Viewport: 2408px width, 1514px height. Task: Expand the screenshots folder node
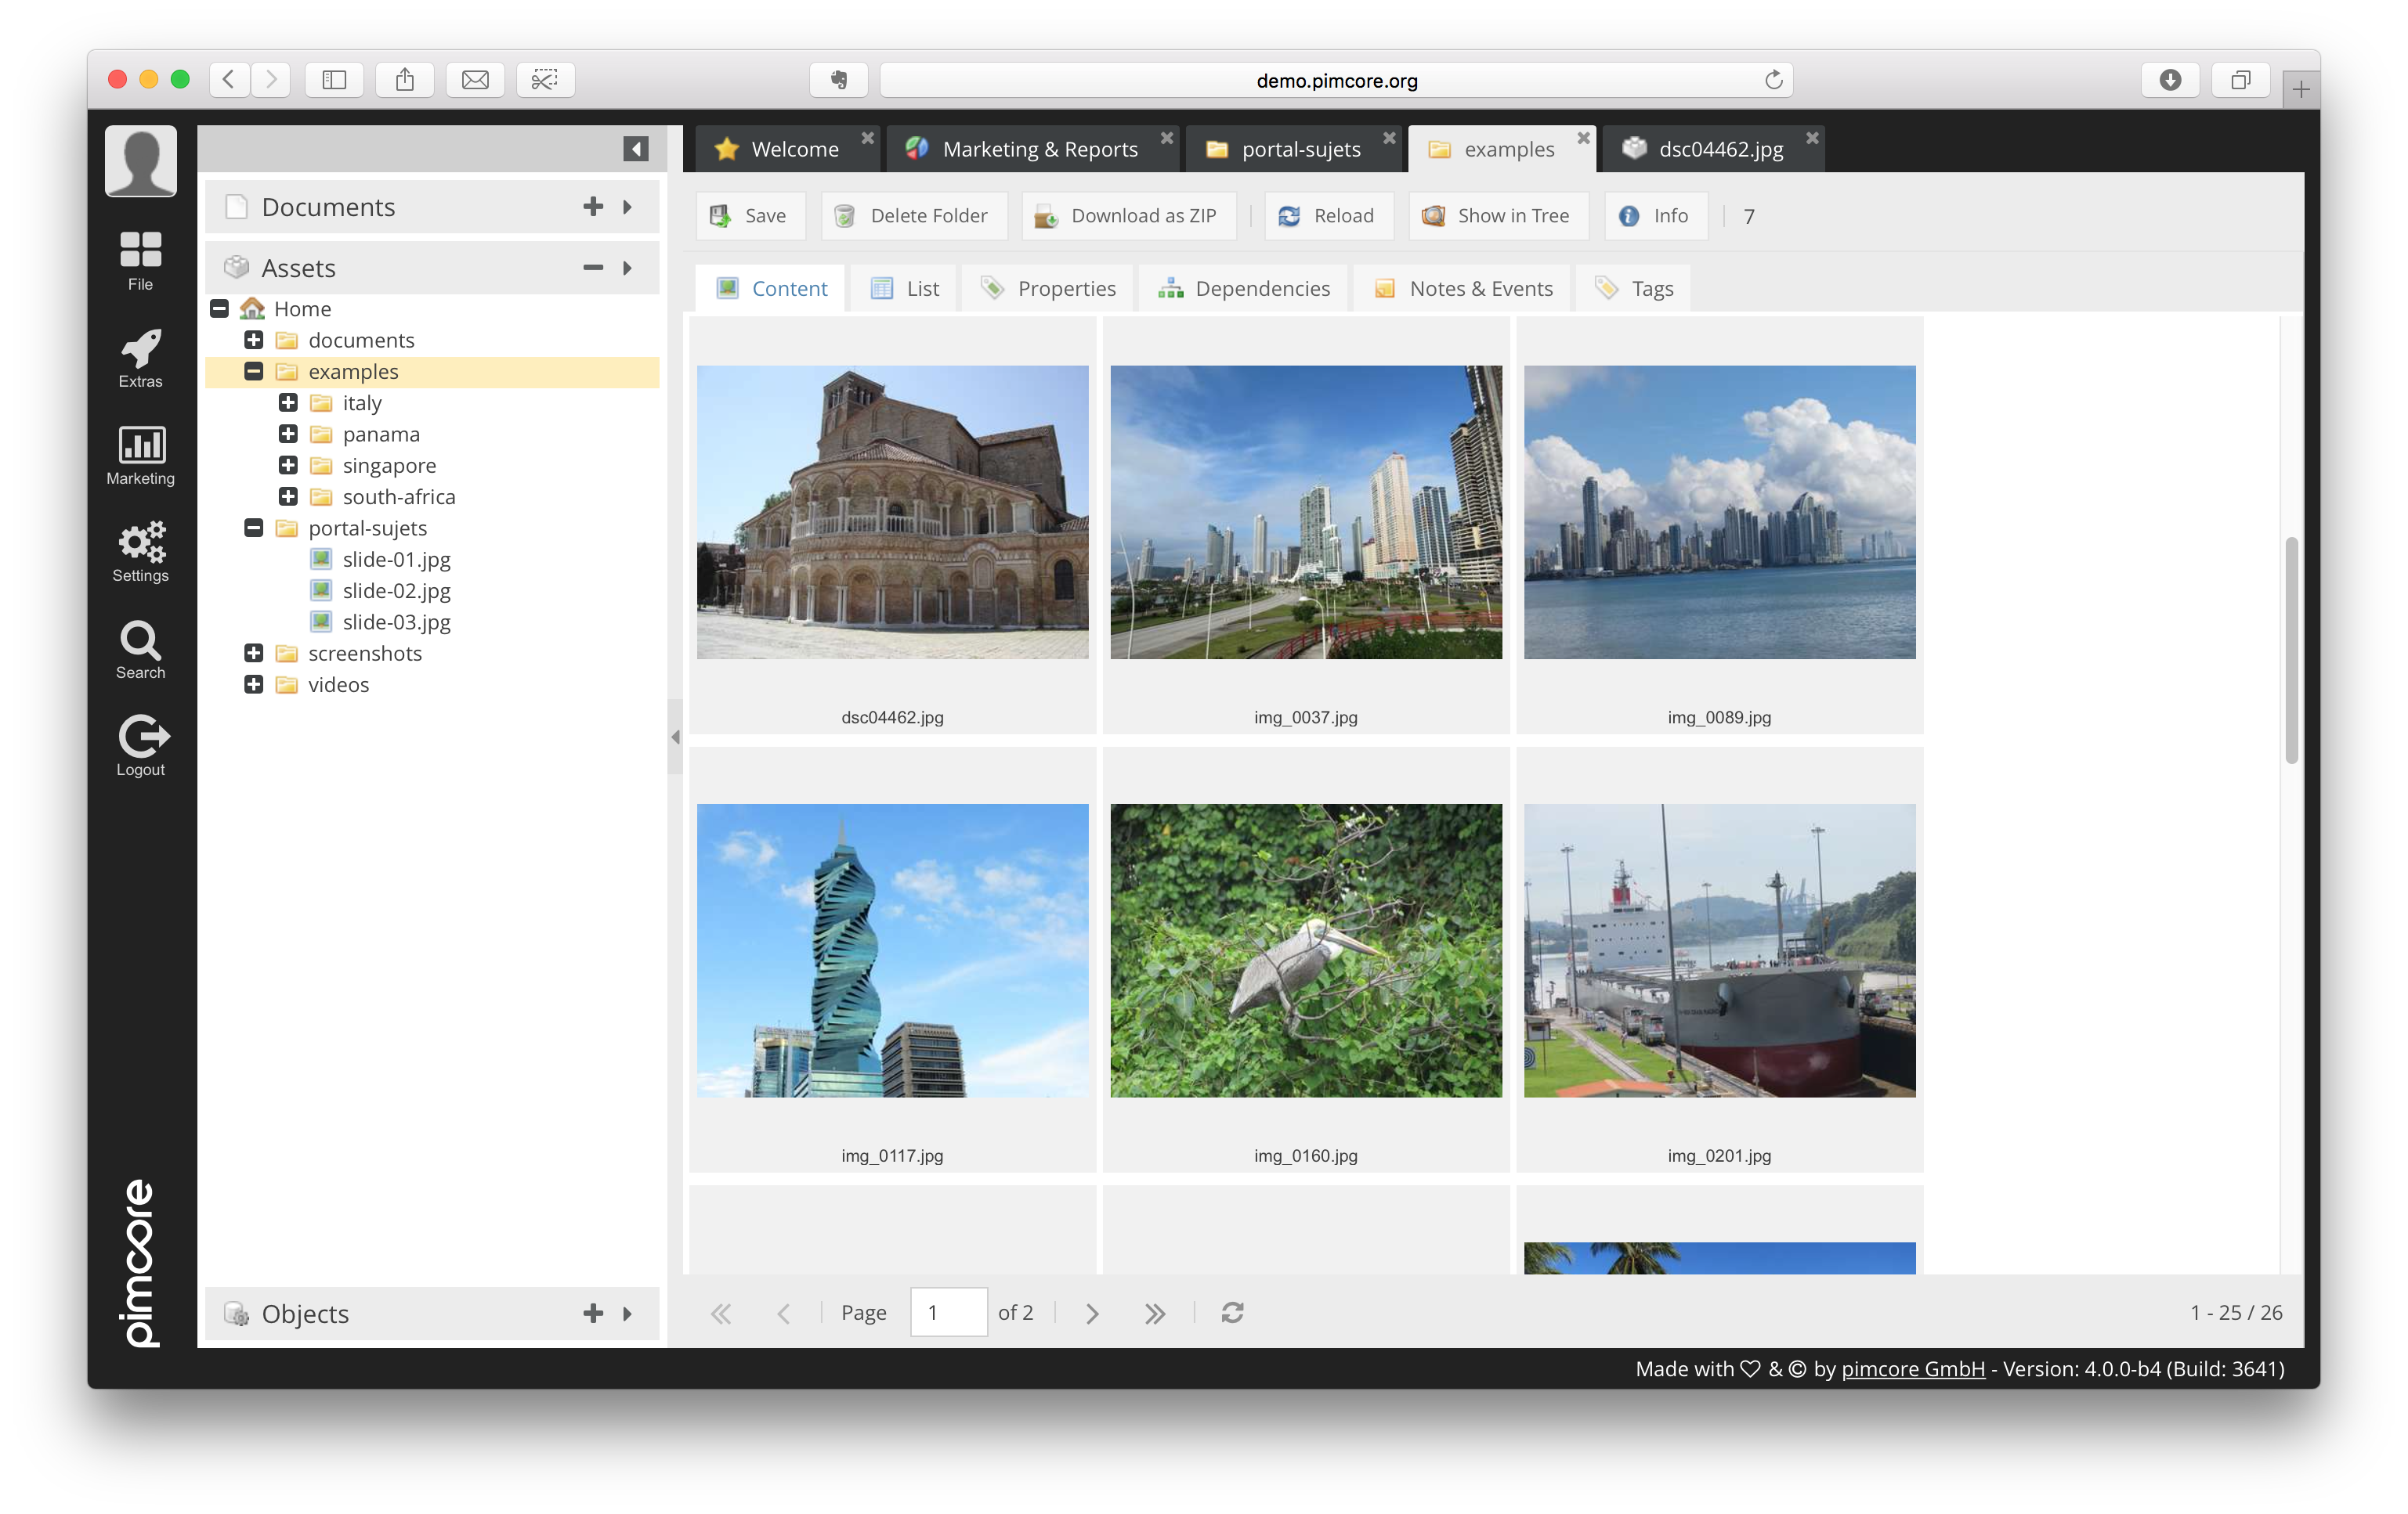(254, 653)
